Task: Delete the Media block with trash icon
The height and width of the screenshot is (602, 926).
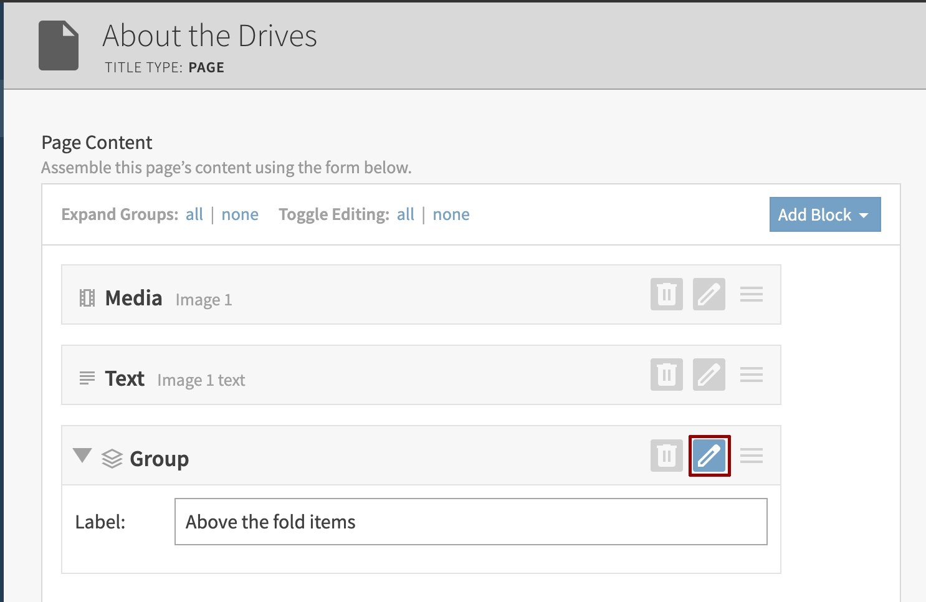Action: (666, 294)
